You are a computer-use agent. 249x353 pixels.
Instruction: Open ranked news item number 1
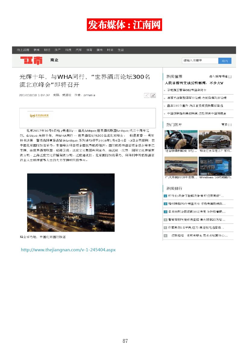tap(196, 196)
